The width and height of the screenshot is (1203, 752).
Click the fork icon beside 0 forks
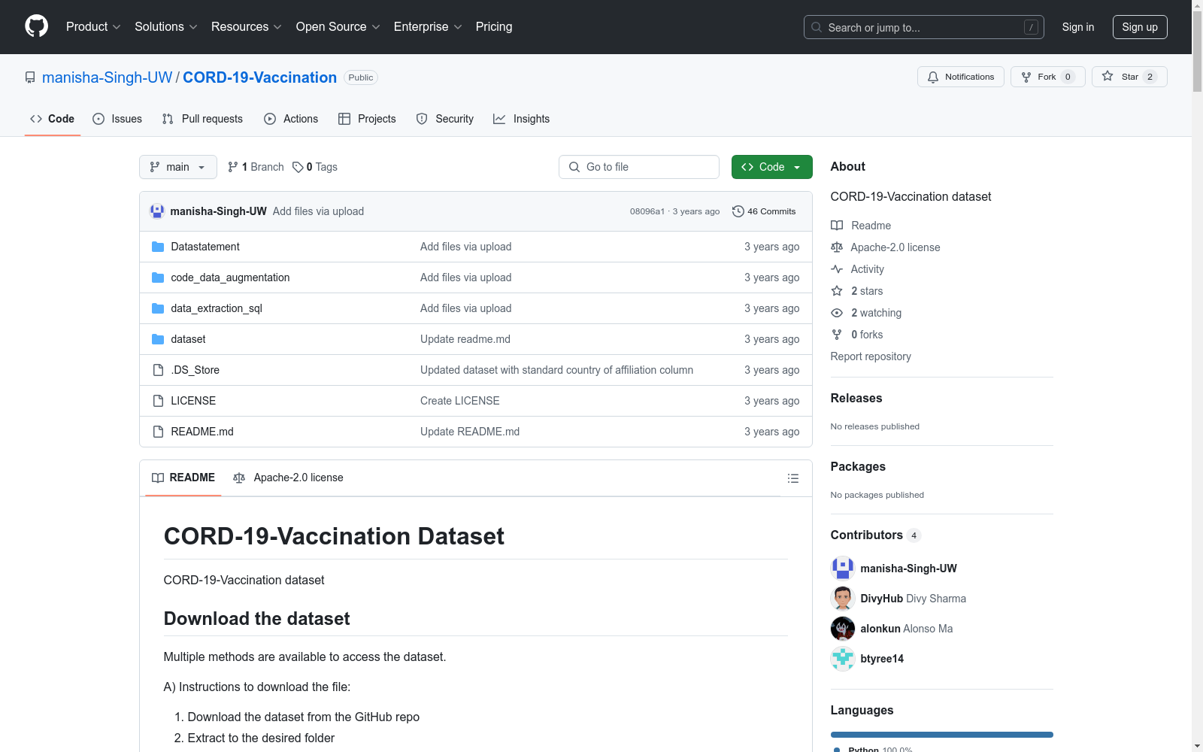[837, 335]
